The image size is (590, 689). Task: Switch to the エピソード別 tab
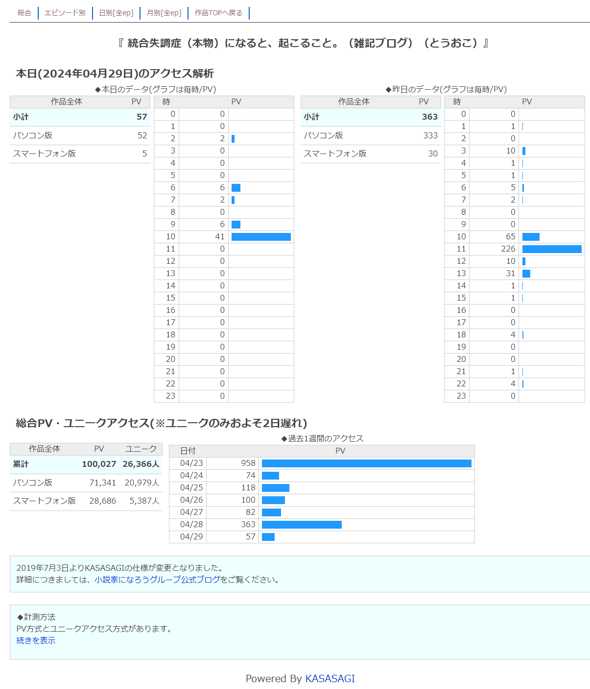pos(65,13)
